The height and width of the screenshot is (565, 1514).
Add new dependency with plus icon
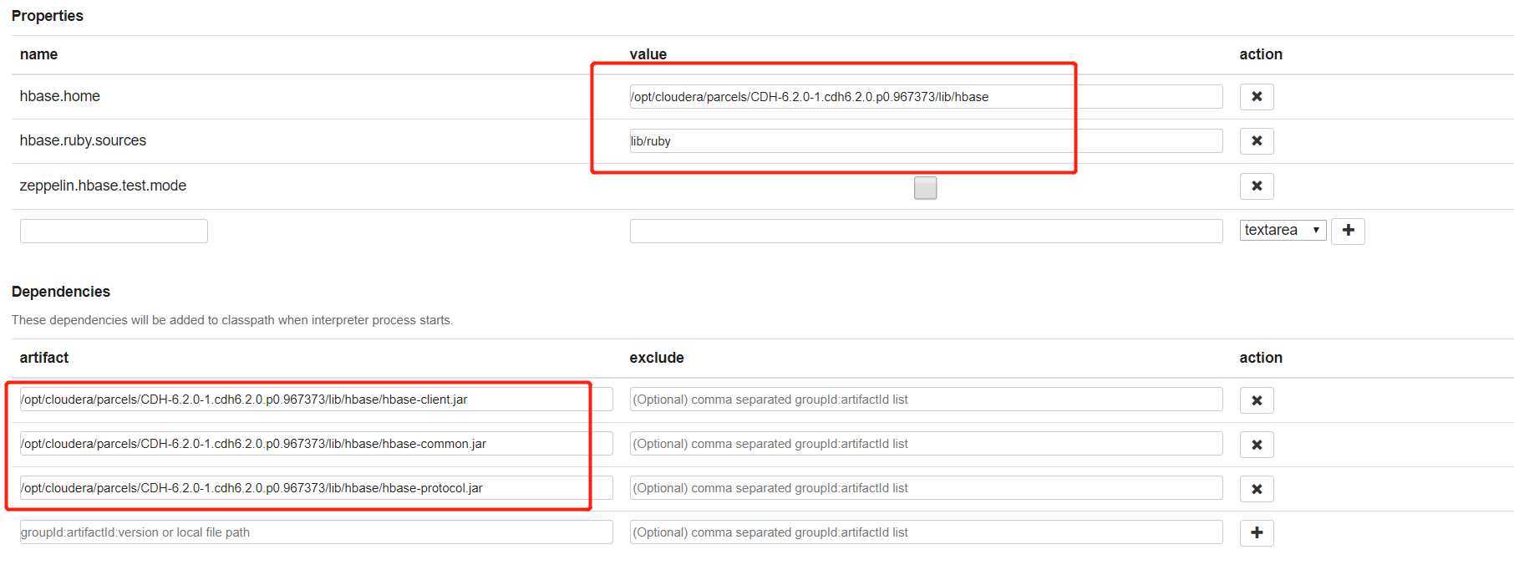(x=1256, y=533)
